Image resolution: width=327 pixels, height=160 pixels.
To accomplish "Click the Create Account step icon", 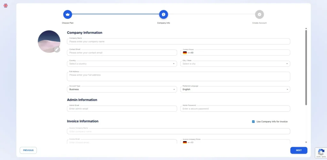I will 259,14.
